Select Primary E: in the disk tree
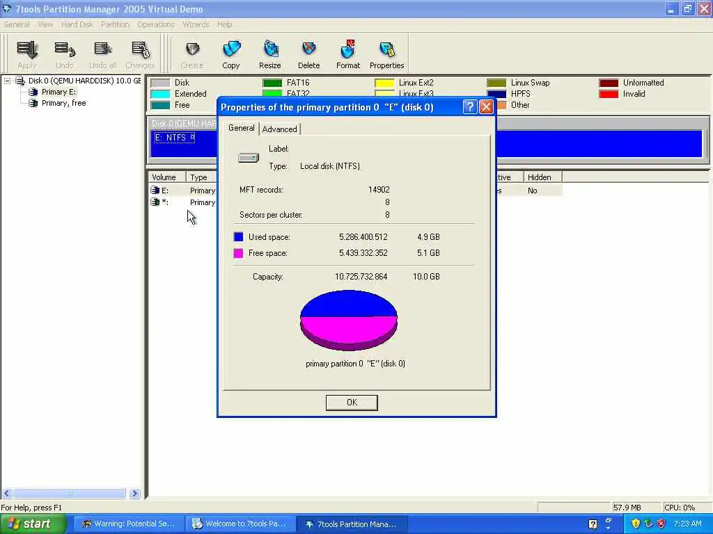713x534 pixels. tap(58, 92)
